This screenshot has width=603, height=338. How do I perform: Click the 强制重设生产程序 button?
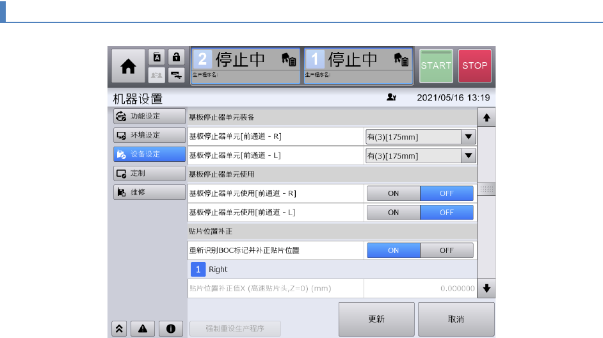pyautogui.click(x=235, y=328)
